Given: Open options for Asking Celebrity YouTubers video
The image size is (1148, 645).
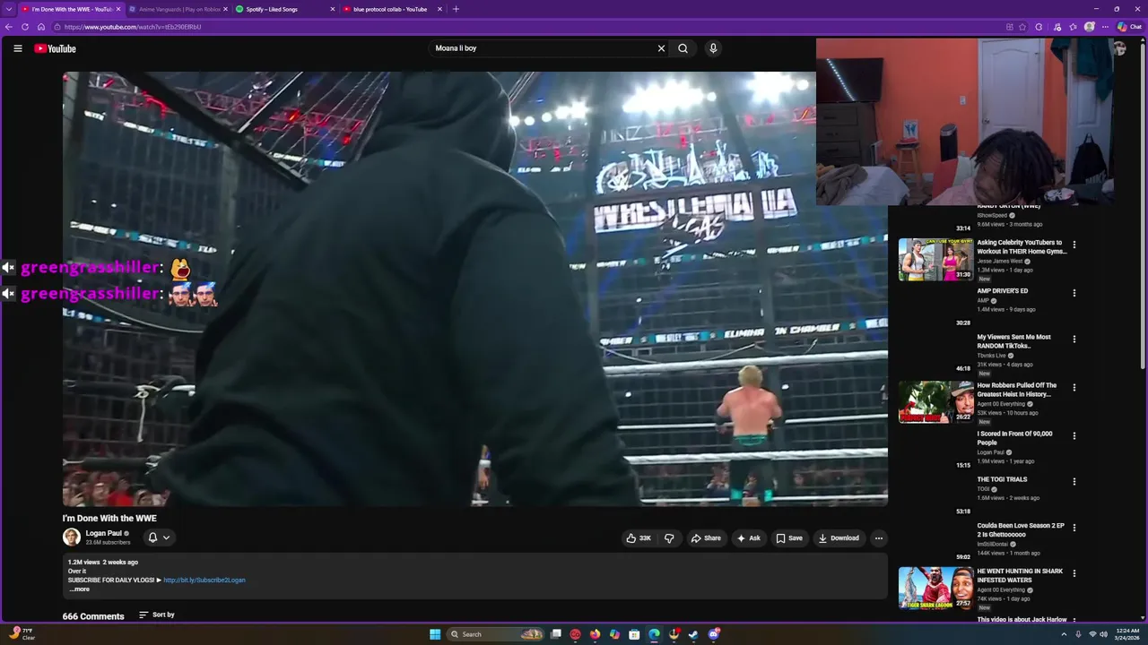Looking at the screenshot, I should pos(1074,245).
